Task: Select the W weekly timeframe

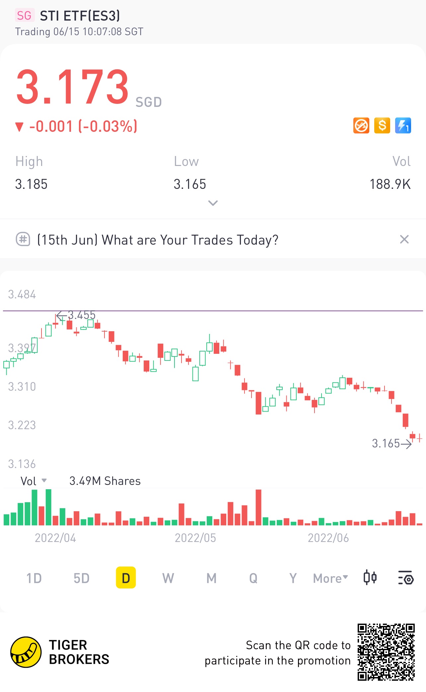Action: tap(168, 578)
